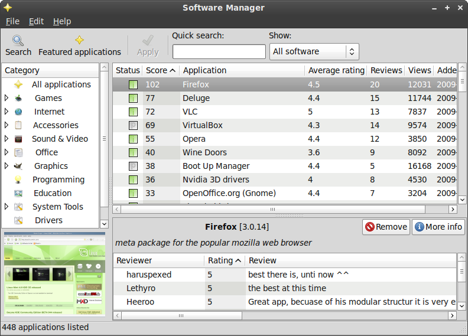Click the Search magnifier toolbar icon
The image size is (468, 336).
click(x=18, y=41)
